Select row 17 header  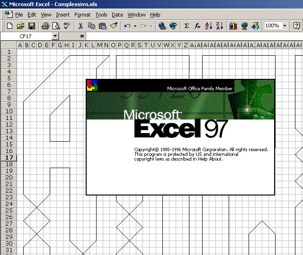[9, 158]
